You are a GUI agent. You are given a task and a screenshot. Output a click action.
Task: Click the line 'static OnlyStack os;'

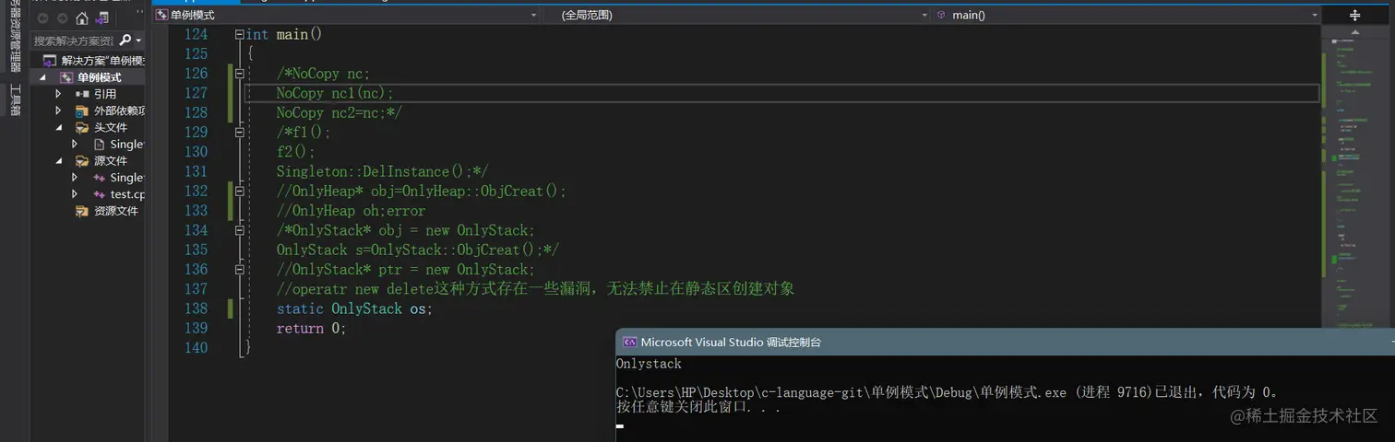354,308
